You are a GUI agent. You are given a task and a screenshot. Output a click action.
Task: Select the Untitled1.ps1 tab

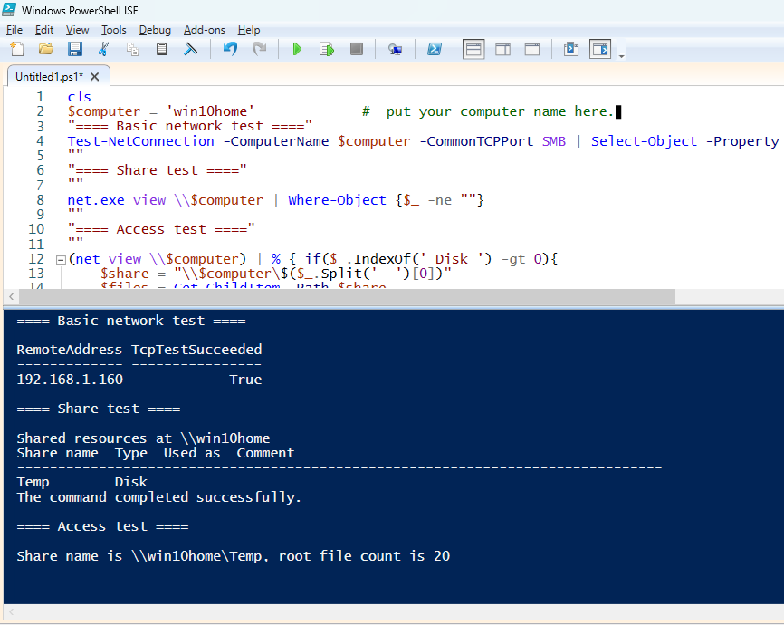pyautogui.click(x=49, y=77)
